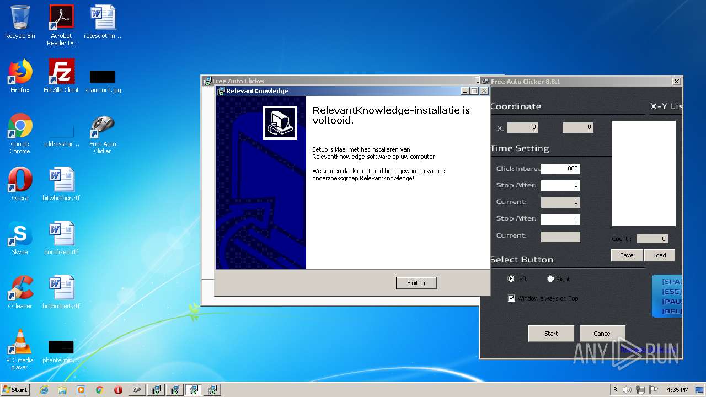Image resolution: width=706 pixels, height=397 pixels.
Task: Click the Show desktop button
Action: pos(700,390)
